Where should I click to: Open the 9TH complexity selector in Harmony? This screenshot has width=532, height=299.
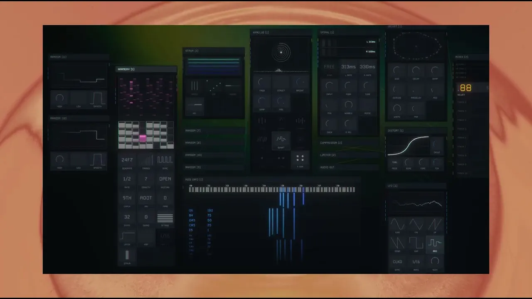tap(127, 198)
